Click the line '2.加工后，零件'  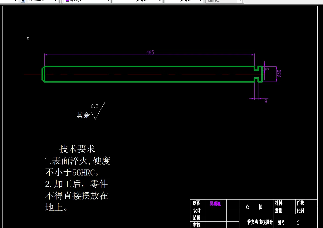tap(76, 184)
